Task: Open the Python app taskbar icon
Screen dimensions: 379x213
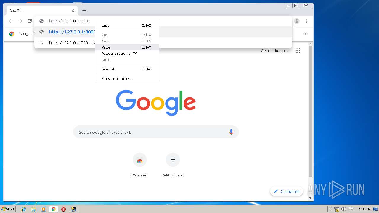Action: pyautogui.click(x=73, y=209)
